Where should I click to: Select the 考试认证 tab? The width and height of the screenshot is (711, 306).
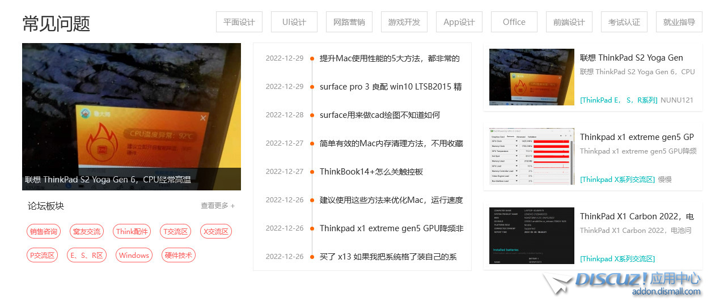pos(624,22)
